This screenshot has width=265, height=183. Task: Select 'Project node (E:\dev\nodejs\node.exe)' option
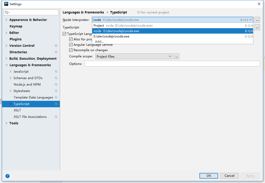click(173, 26)
